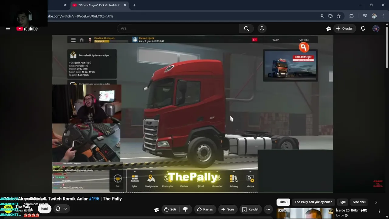Click the Kendine Muzisyen profile name

(x=104, y=38)
